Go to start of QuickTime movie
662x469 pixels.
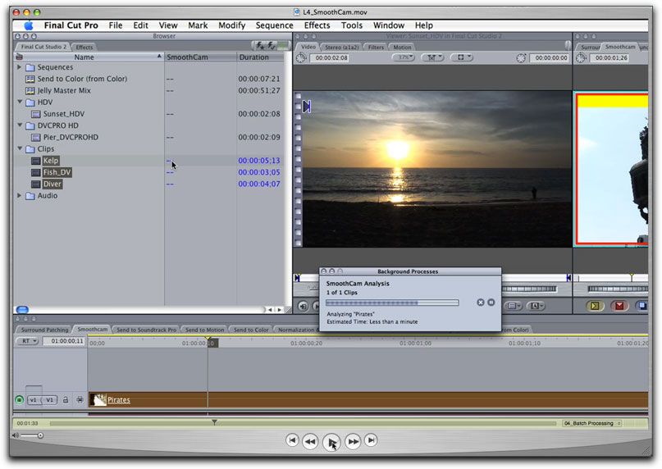(x=292, y=440)
